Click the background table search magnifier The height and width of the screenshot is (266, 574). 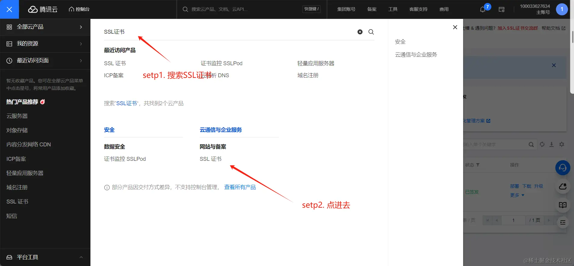pyautogui.click(x=531, y=145)
